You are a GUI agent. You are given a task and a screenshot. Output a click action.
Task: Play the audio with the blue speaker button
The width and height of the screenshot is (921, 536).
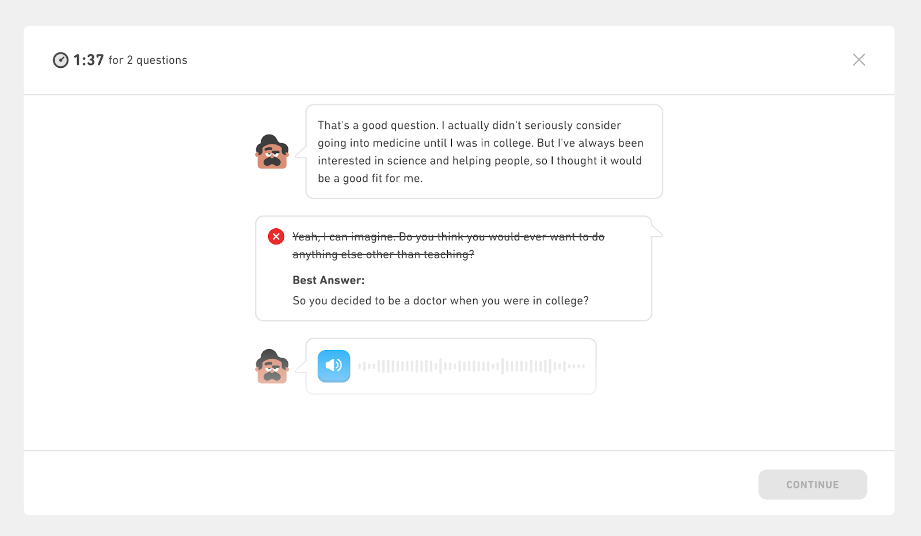(334, 366)
